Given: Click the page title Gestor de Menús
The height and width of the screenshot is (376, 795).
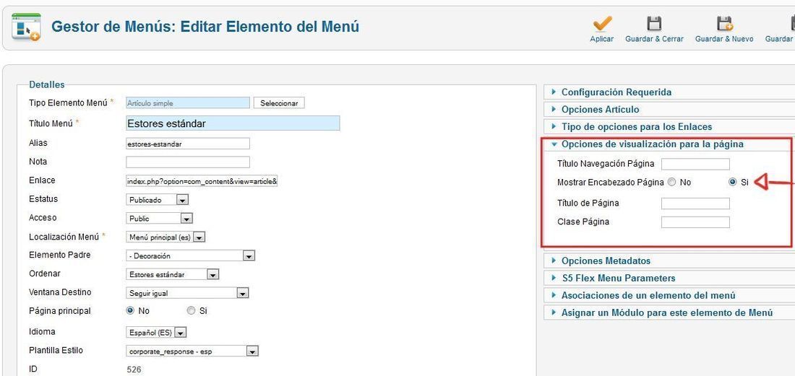Looking at the screenshot, I should pyautogui.click(x=205, y=26).
